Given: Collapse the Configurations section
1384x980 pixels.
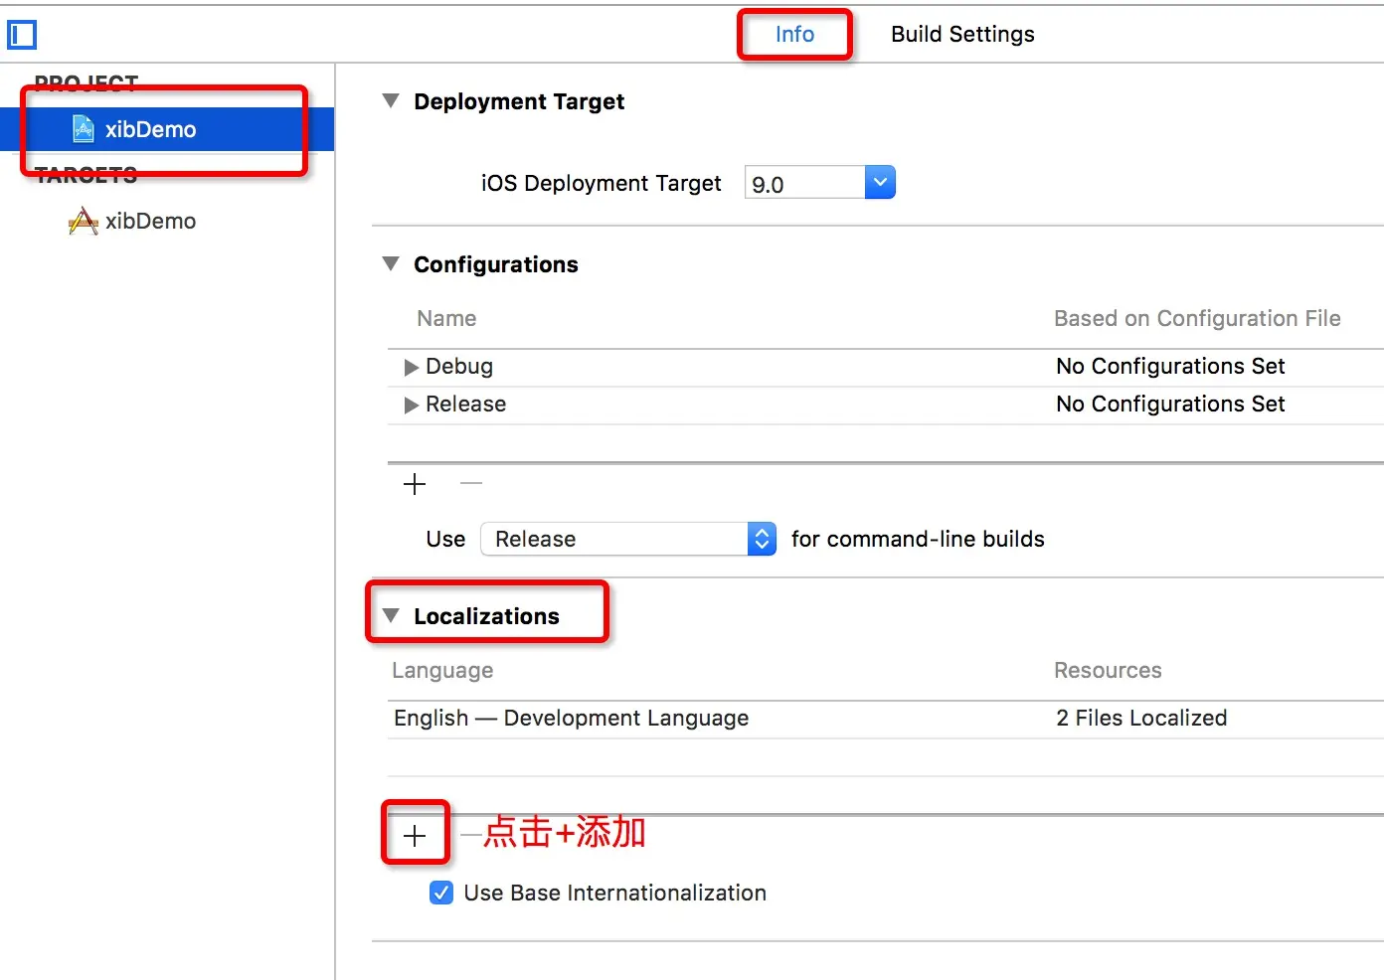Looking at the screenshot, I should (x=391, y=264).
